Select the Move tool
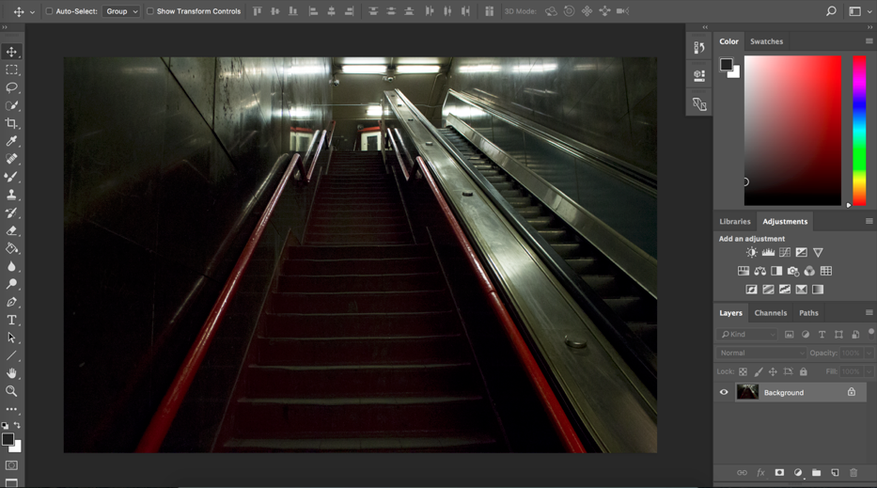The height and width of the screenshot is (488, 877). coord(11,52)
